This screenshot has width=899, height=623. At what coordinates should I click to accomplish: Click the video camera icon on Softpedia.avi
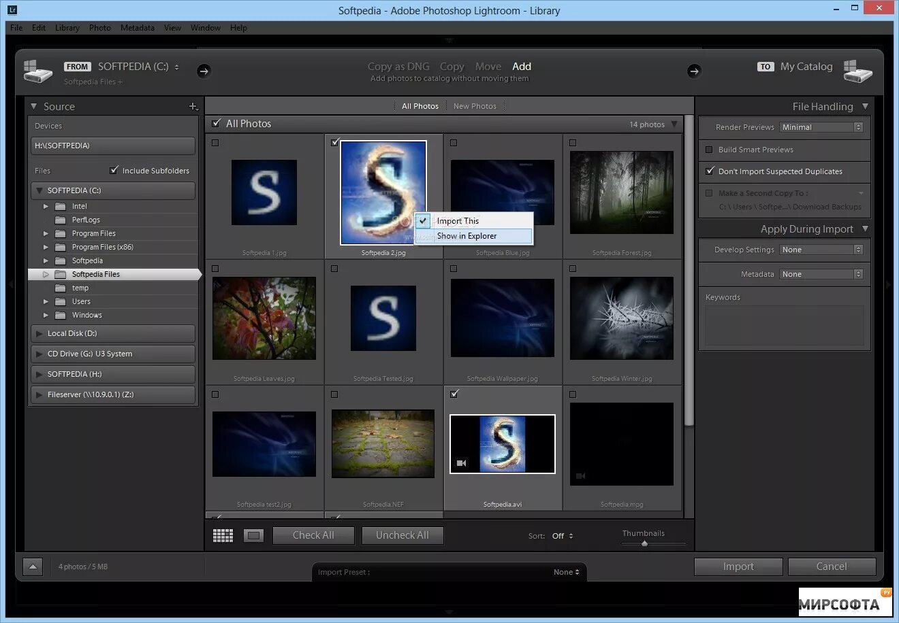point(461,463)
